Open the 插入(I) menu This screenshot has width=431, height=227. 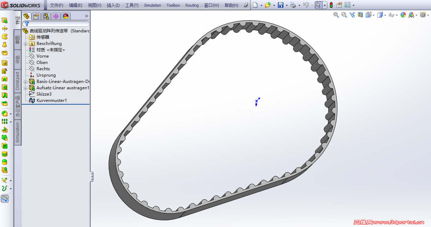point(113,5)
